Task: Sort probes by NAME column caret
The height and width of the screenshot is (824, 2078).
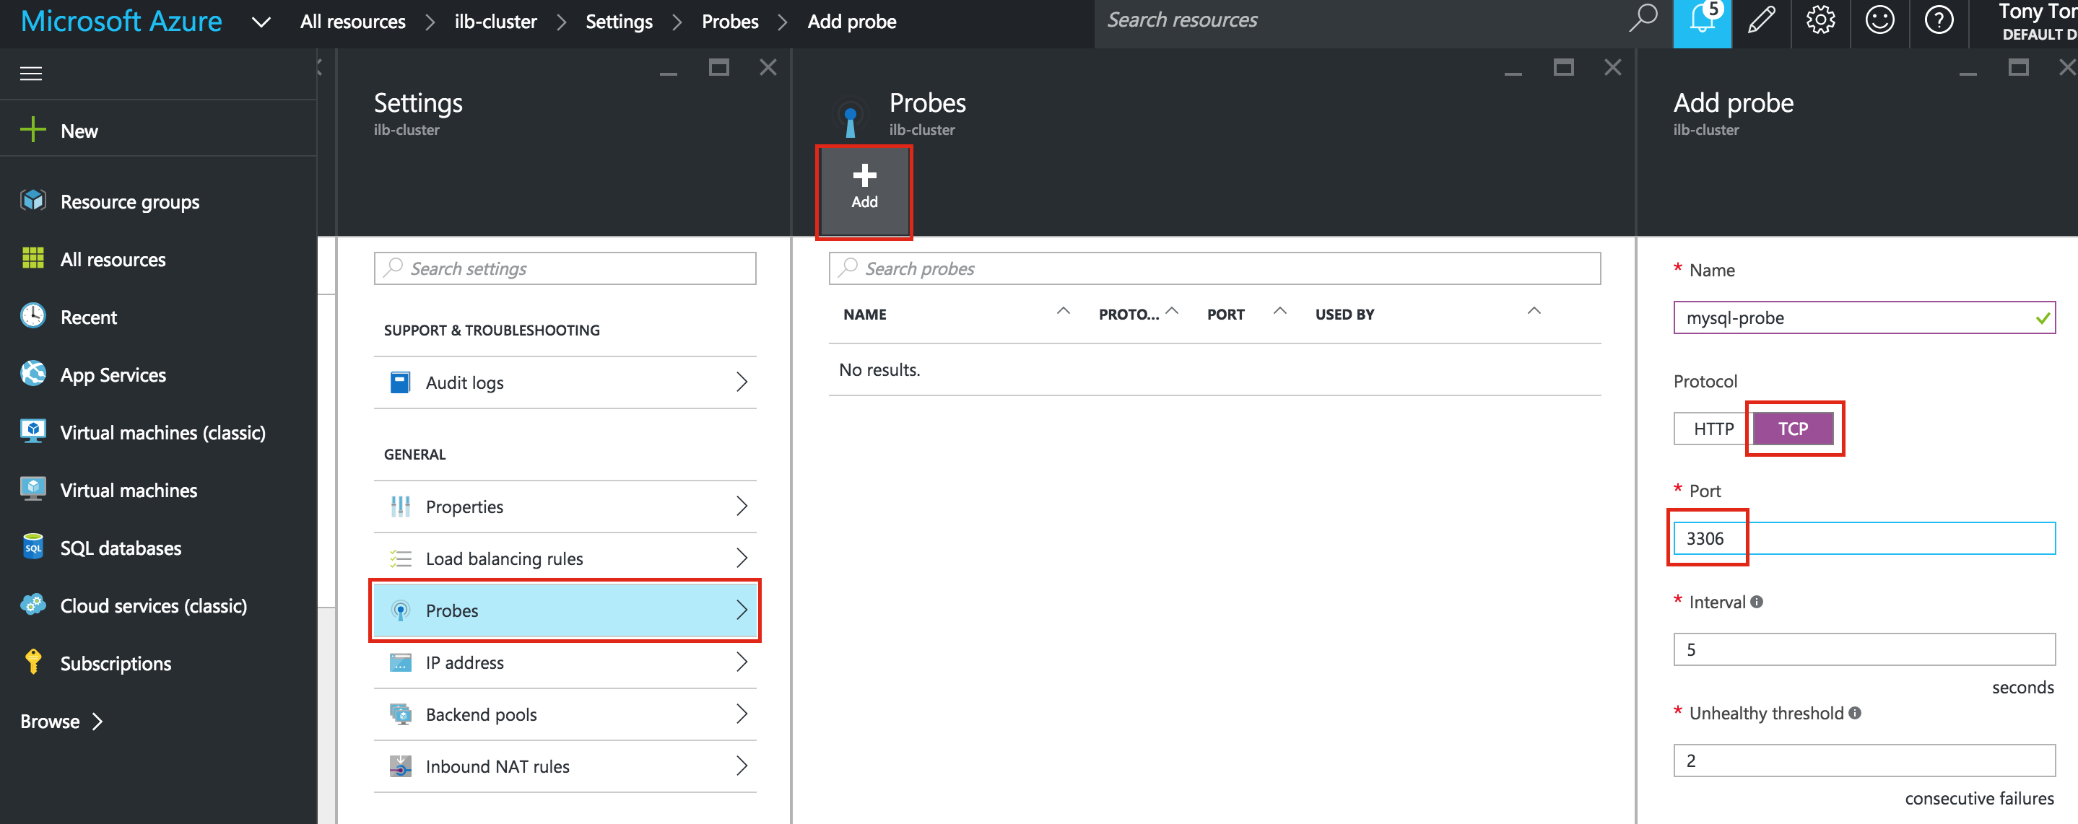Action: click(x=1064, y=311)
